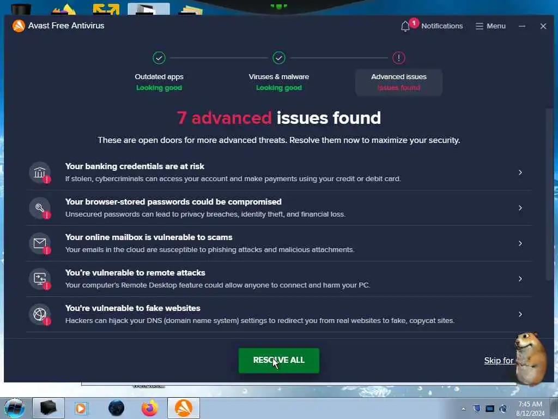The width and height of the screenshot is (558, 419).
Task: Open the dark globe browser taskbar icon
Action: pyautogui.click(x=117, y=408)
